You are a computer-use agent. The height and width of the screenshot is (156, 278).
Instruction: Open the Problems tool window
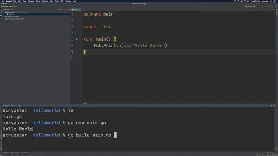[16, 153]
